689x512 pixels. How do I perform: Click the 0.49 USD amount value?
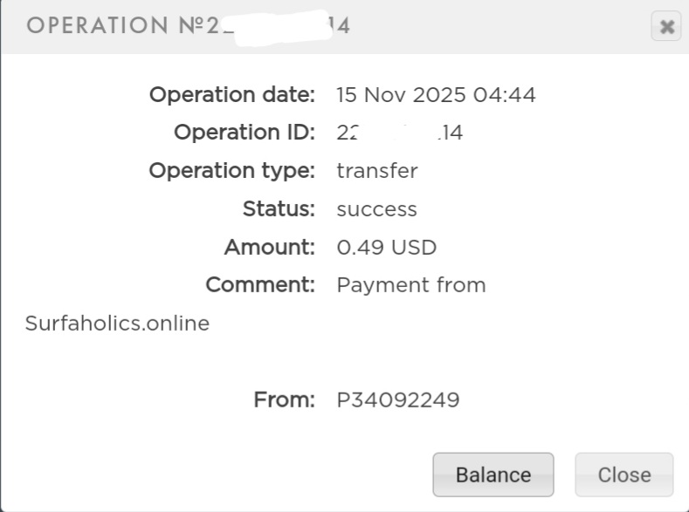pos(387,248)
